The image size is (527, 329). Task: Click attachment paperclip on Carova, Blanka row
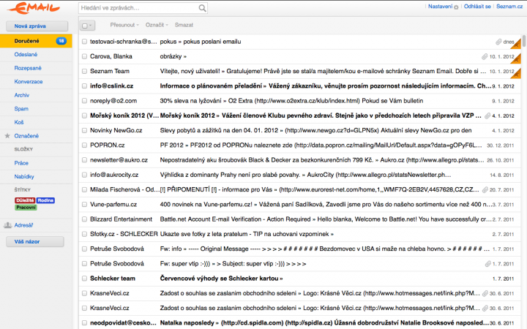point(485,57)
